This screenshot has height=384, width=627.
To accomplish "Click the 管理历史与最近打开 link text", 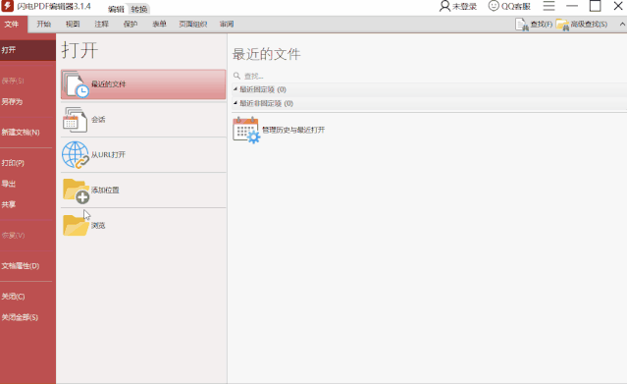I will [x=293, y=130].
